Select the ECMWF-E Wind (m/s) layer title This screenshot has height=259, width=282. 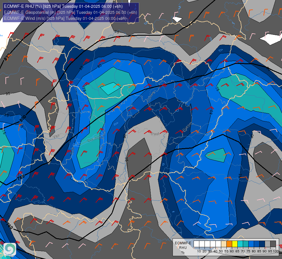[x=65, y=18]
